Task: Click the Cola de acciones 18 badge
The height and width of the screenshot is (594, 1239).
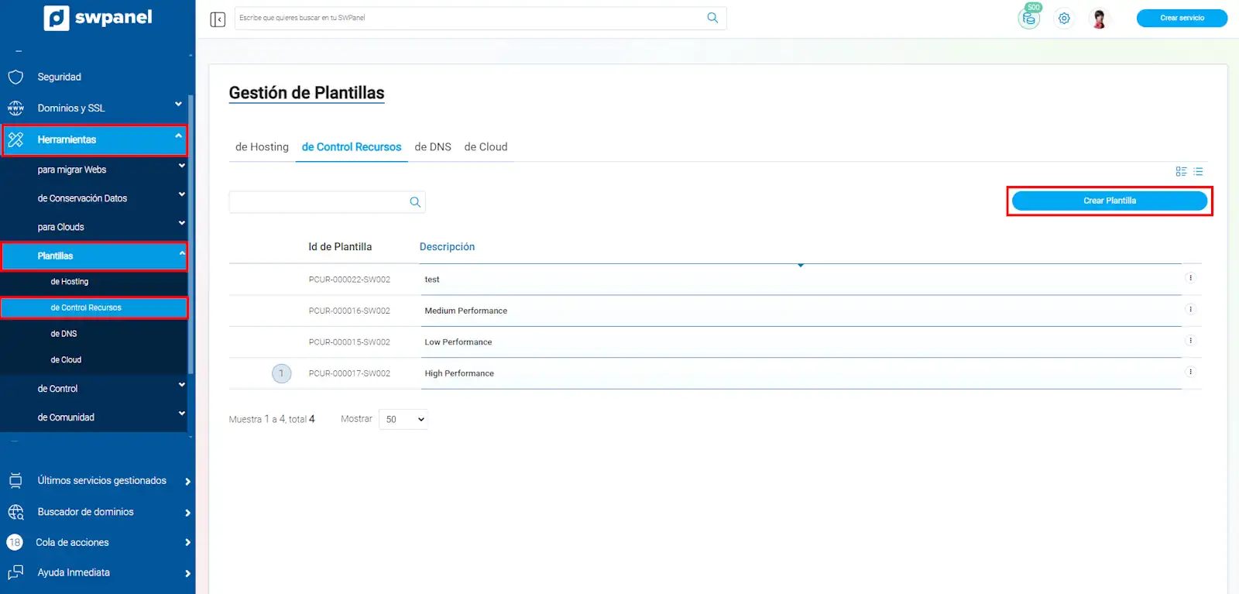Action: tap(15, 543)
